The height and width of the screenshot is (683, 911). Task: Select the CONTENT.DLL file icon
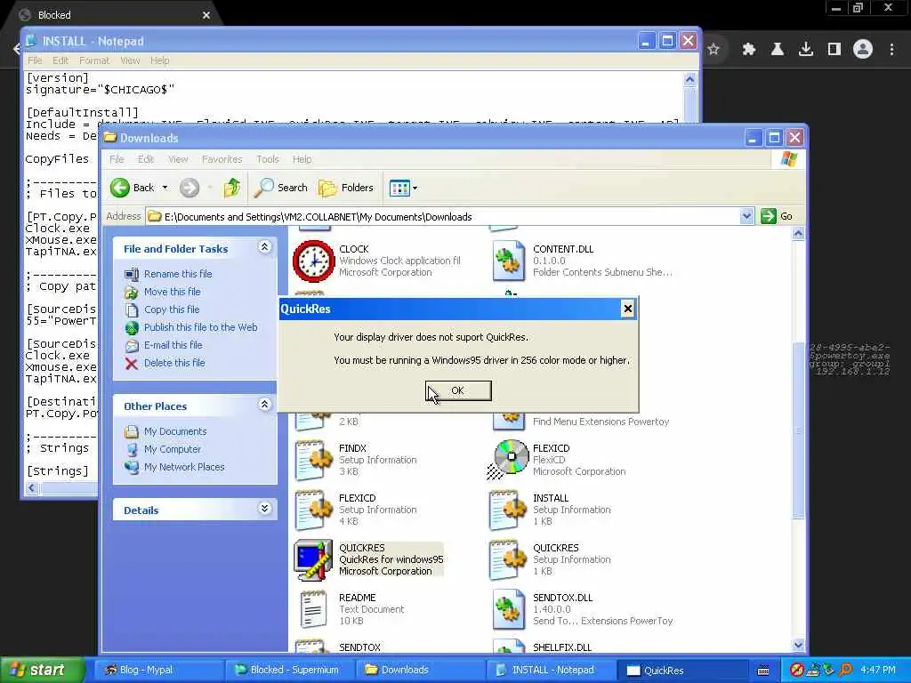coord(509,261)
